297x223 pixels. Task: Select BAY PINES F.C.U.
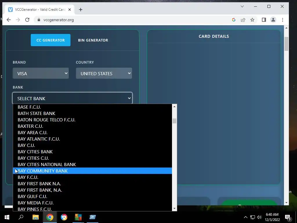point(93,209)
